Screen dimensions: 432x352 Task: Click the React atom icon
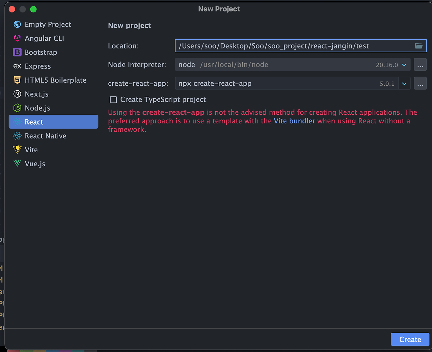17,122
